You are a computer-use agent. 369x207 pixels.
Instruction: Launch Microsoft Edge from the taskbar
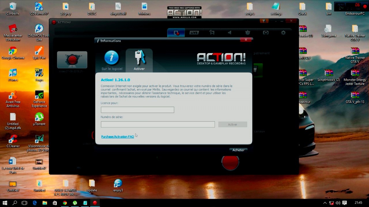pos(35,203)
